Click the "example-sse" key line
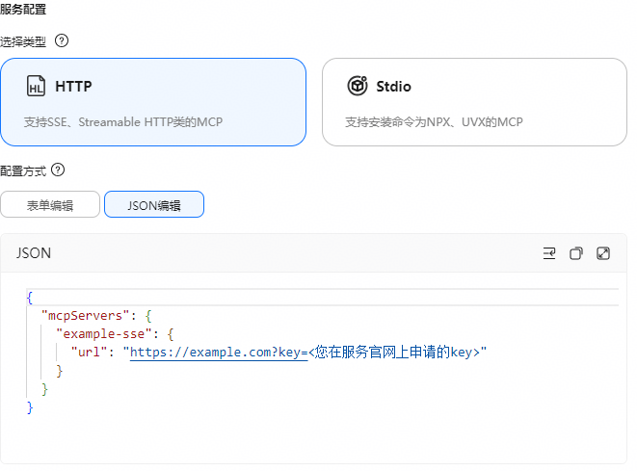The width and height of the screenshot is (637, 471). 115,334
